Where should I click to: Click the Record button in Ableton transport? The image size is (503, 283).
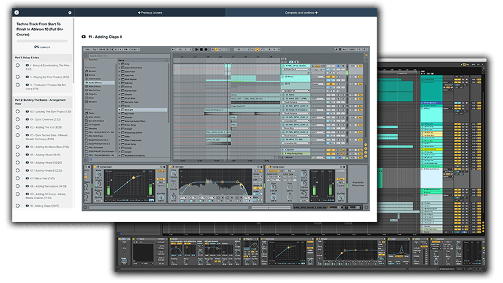[x=206, y=49]
